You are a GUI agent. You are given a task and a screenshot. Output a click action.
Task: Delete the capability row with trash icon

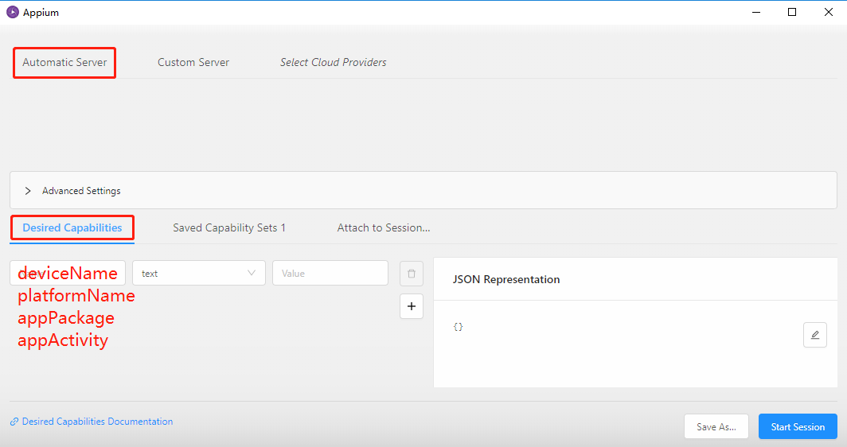pos(412,274)
